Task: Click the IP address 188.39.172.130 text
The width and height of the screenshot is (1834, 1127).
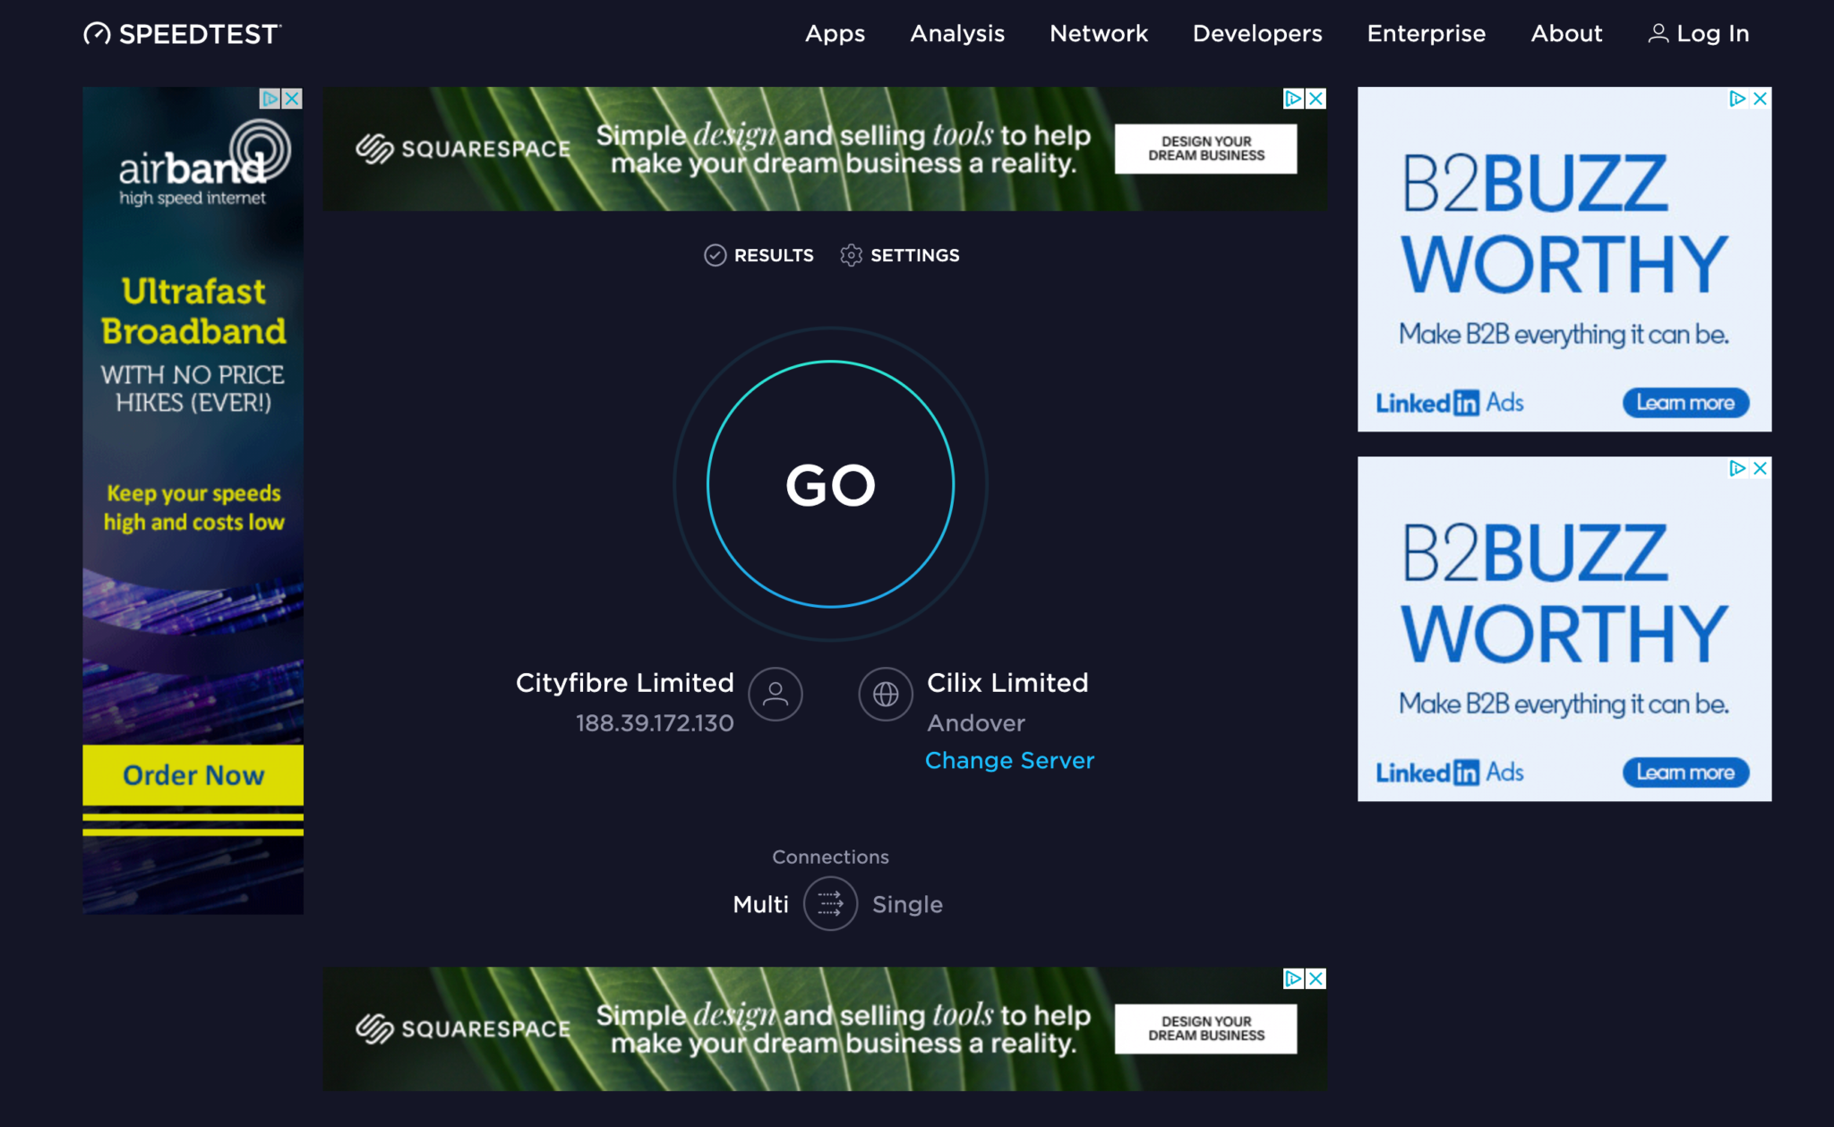Action: click(x=654, y=723)
